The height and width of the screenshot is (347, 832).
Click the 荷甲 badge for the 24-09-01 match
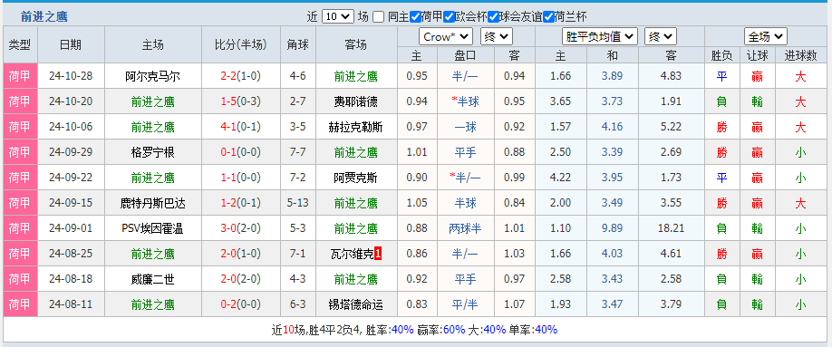20,228
